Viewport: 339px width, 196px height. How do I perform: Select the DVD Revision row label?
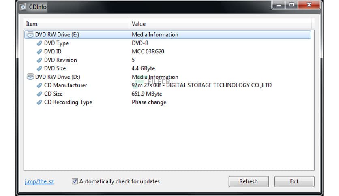click(60, 60)
